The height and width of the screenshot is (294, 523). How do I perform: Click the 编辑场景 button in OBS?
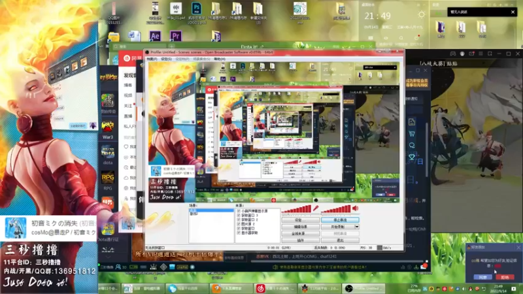pos(300,227)
